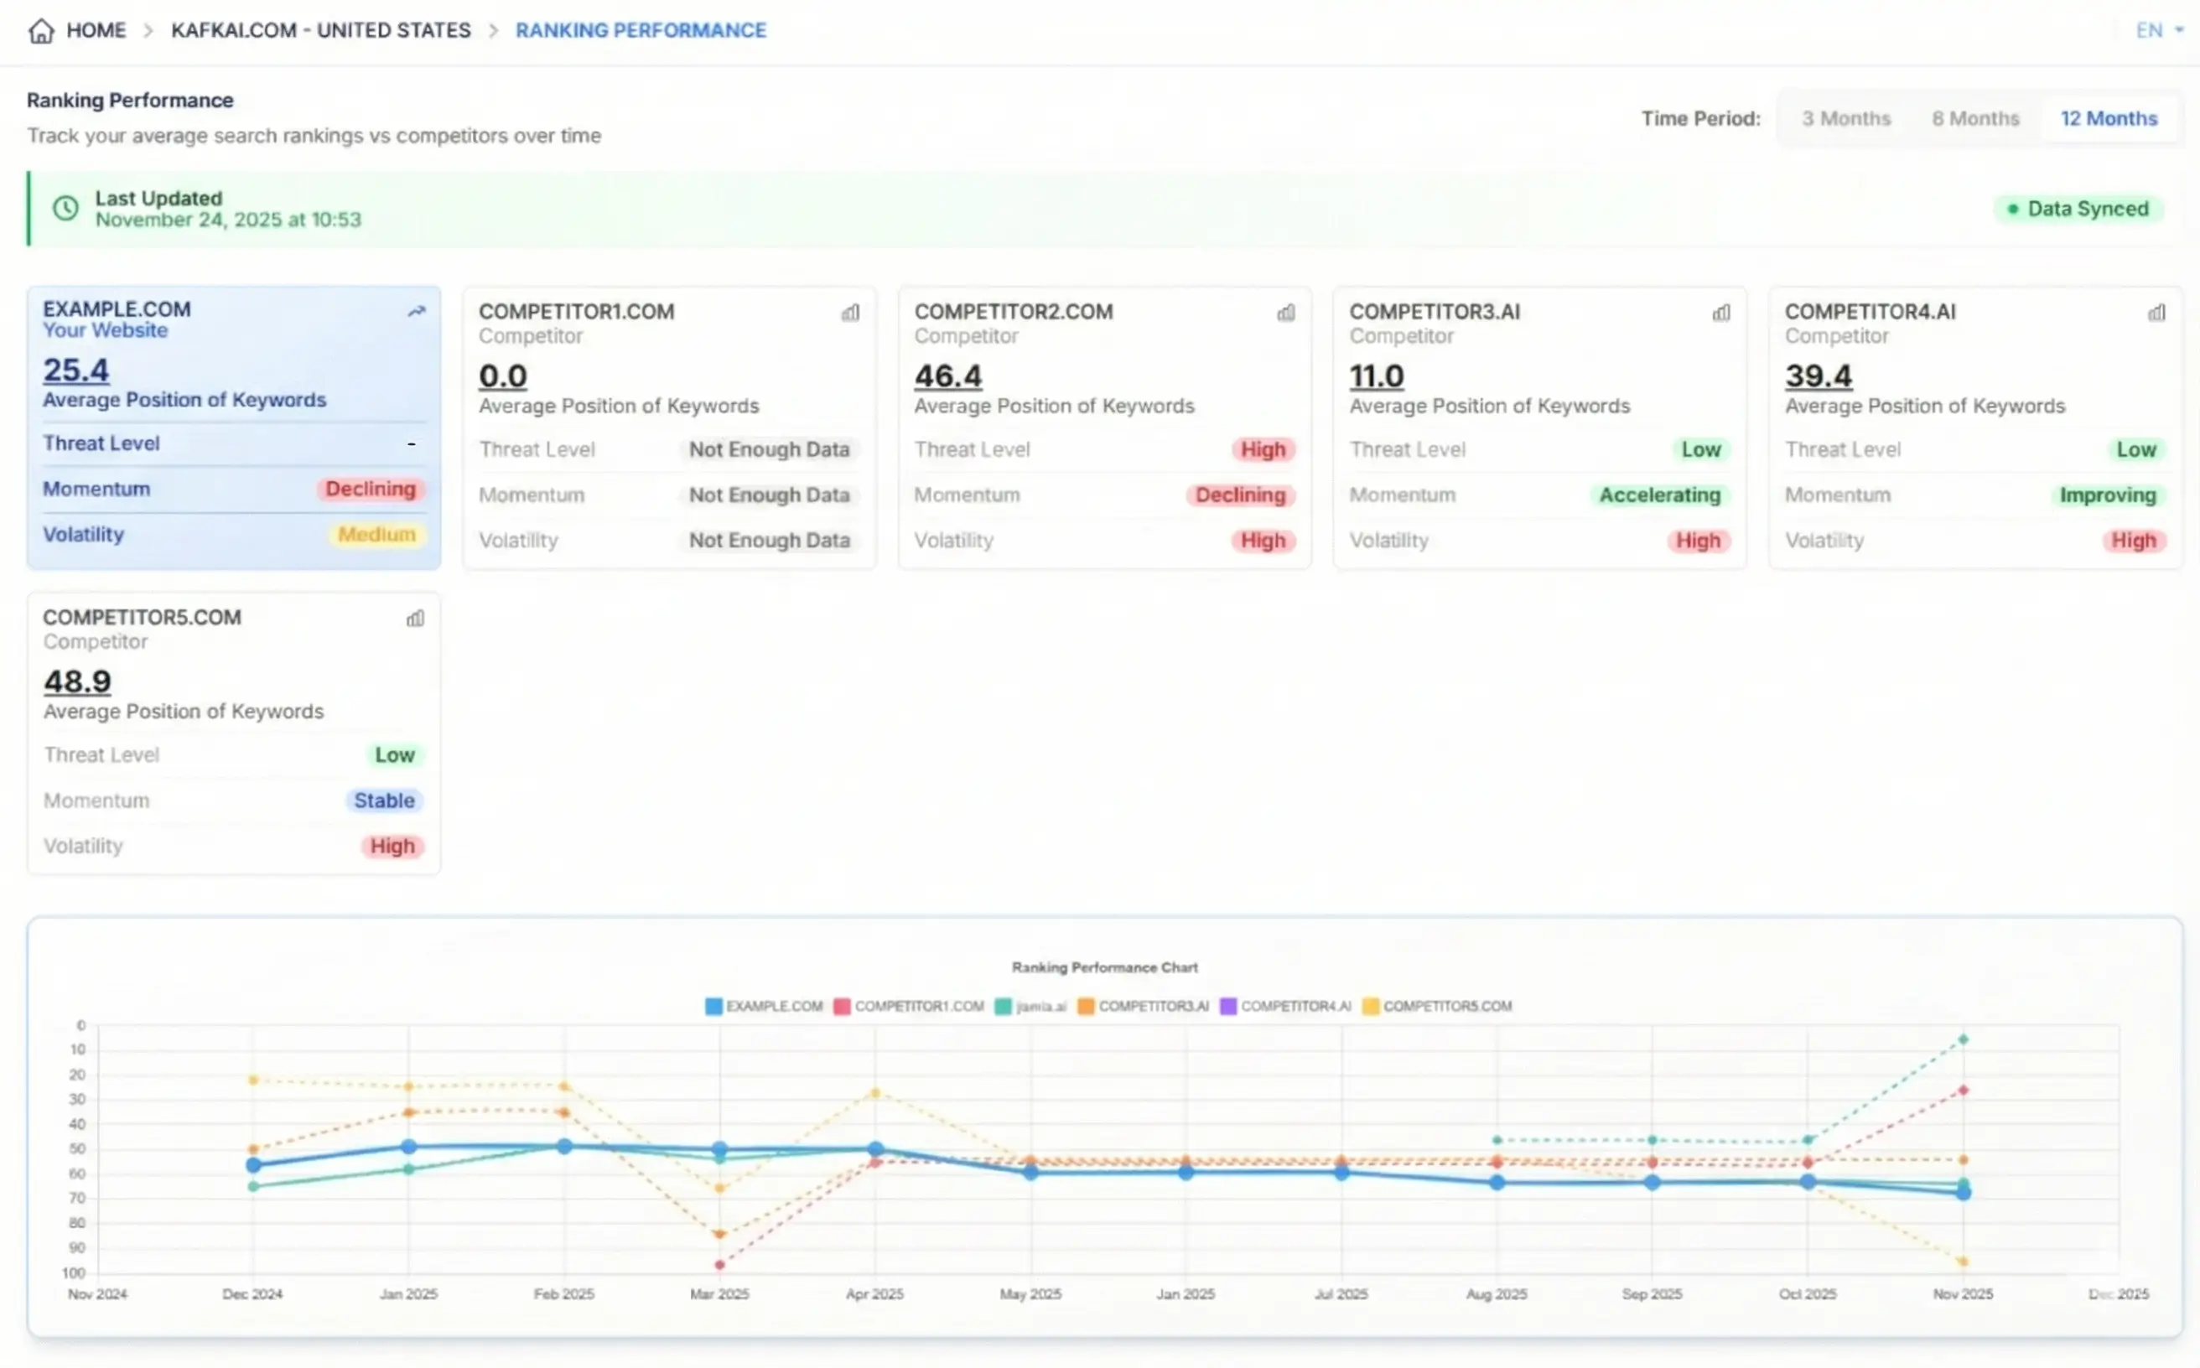Screen dimensions: 2200x1368
Task: Expand the Declining momentum badge on EXAMPLE.COM
Action: (x=371, y=489)
